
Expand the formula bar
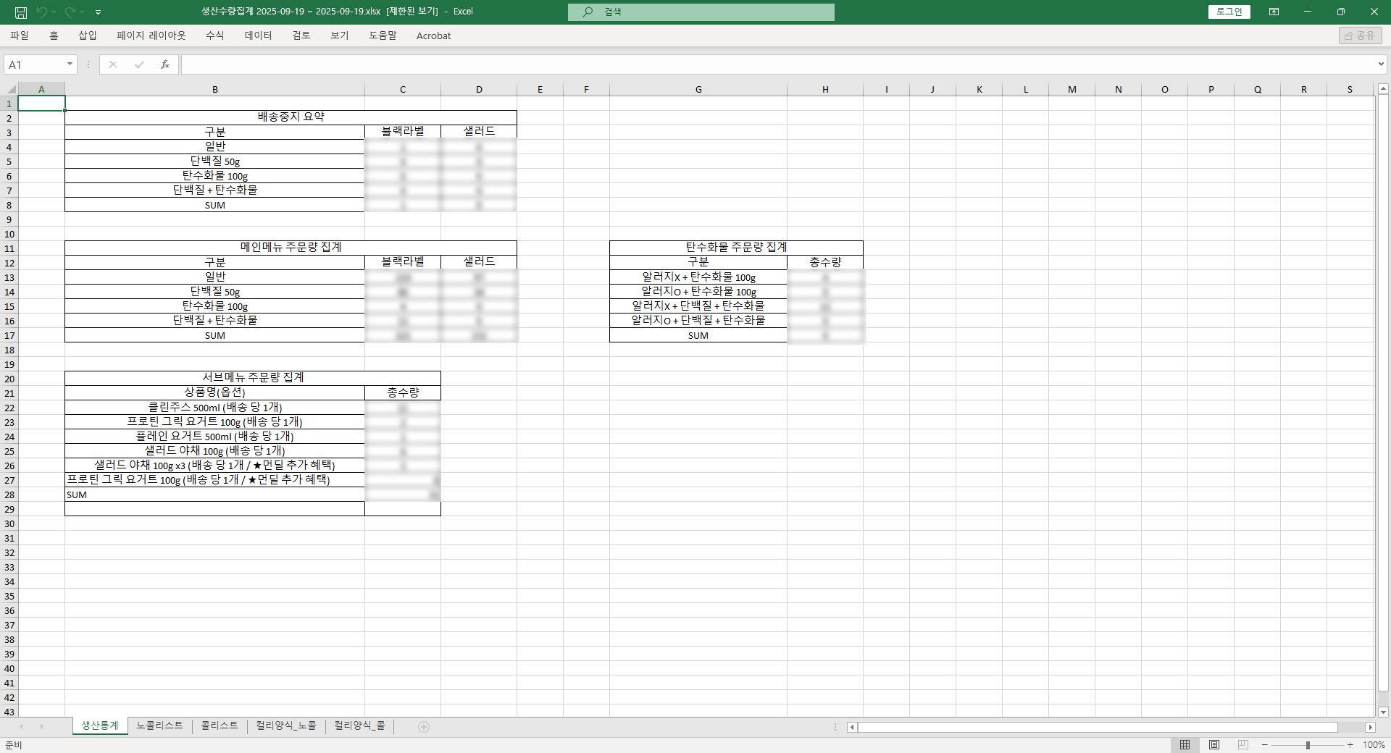[x=1381, y=64]
